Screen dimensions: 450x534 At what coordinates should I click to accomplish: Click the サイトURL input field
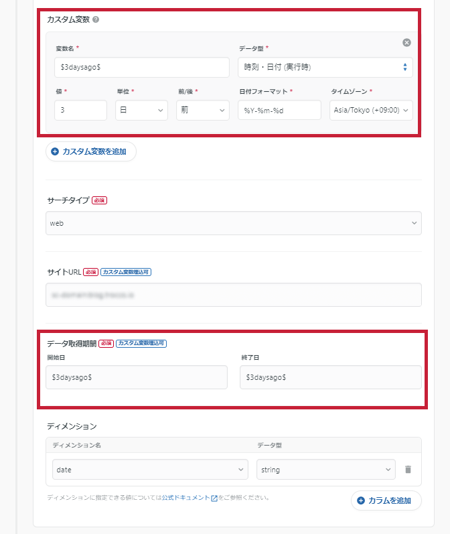pos(234,295)
